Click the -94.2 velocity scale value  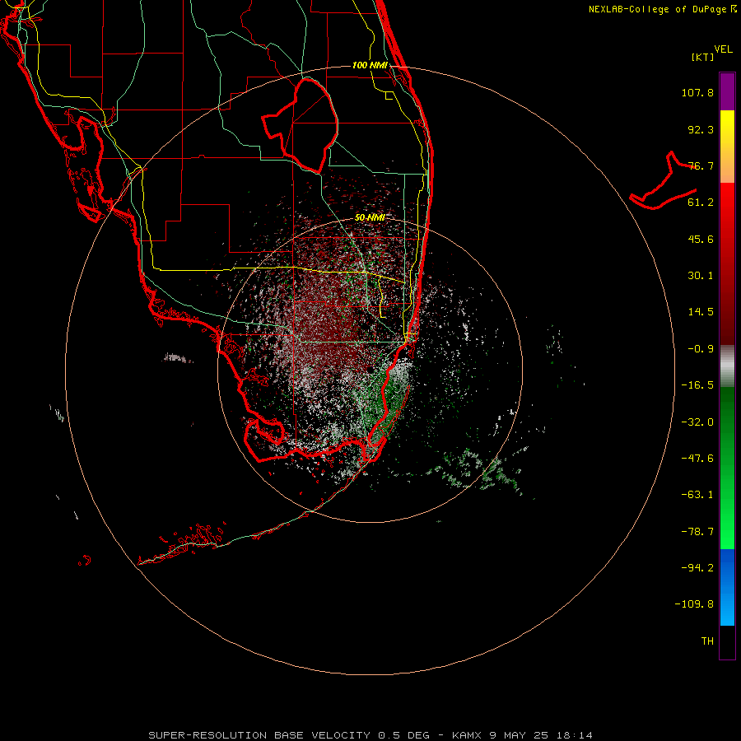[x=697, y=568]
